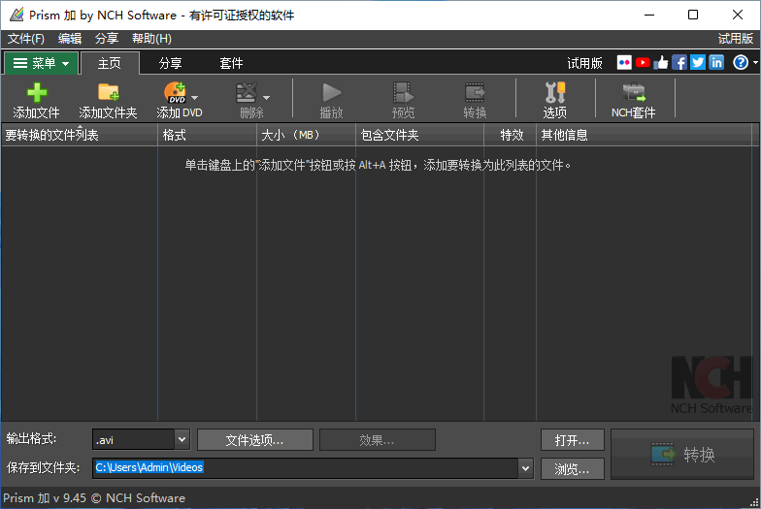Viewport: 761px width, 509px height.
Task: Open 选项 tools settings icon
Action: 555,92
